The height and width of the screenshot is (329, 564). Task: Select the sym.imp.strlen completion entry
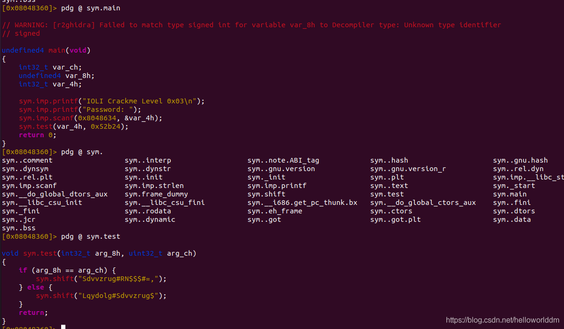tap(154, 186)
